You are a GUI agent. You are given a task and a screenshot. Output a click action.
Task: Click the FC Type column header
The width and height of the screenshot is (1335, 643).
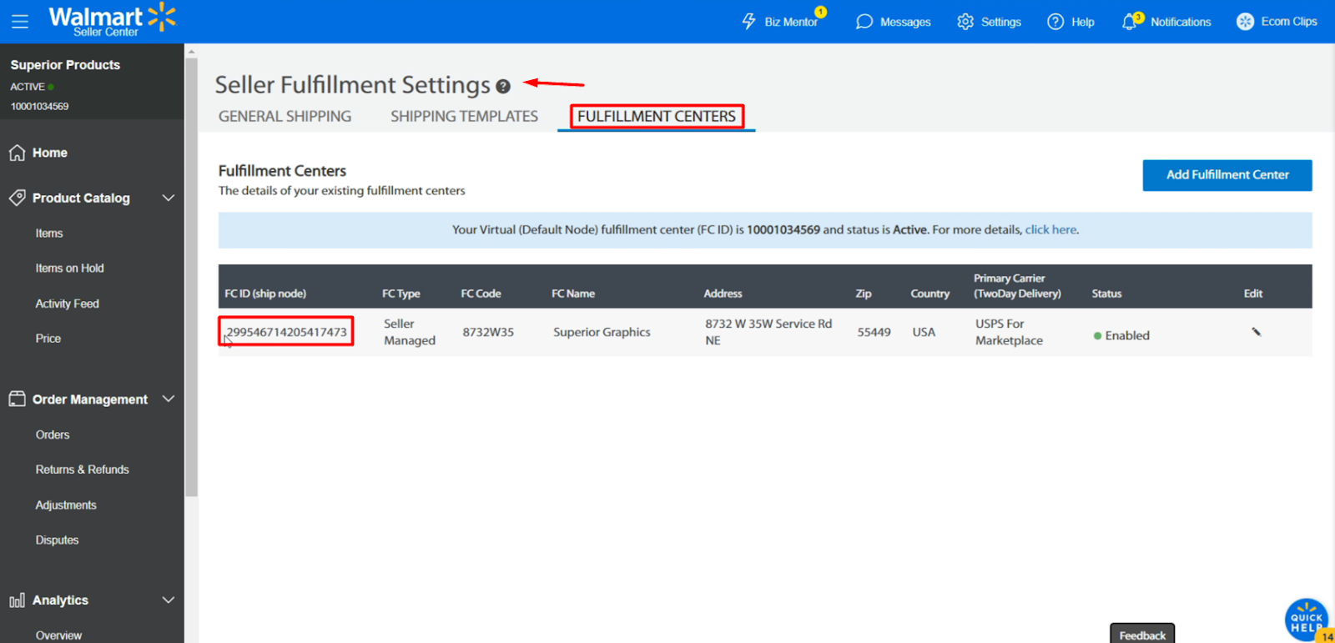(x=401, y=294)
